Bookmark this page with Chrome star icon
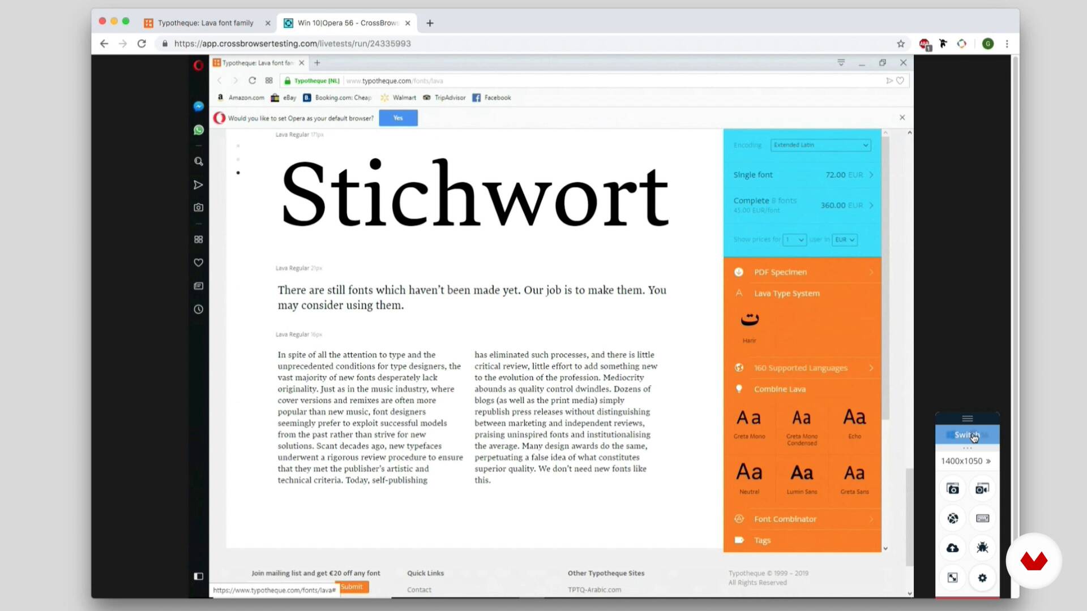 click(901, 44)
